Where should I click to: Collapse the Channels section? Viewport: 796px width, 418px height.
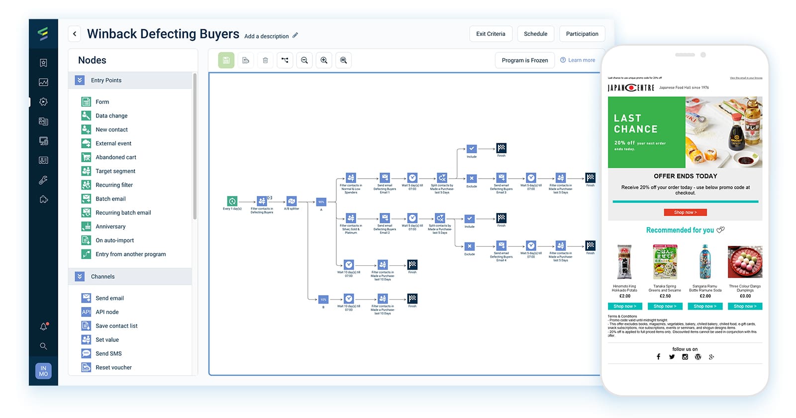click(80, 276)
